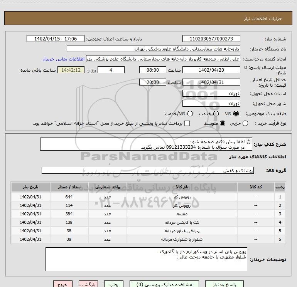Click the remaining time field 14:42:12
The height and width of the screenshot is (287, 297).
click(71, 70)
